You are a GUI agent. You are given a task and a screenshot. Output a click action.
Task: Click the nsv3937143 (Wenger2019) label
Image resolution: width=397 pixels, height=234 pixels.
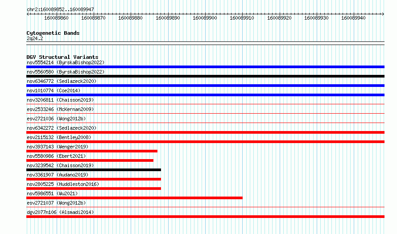(x=58, y=147)
